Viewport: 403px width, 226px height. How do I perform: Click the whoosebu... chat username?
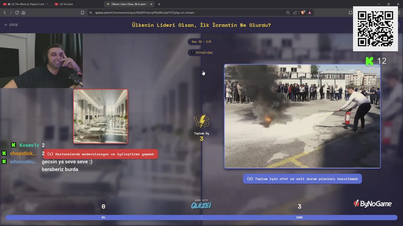point(24,162)
